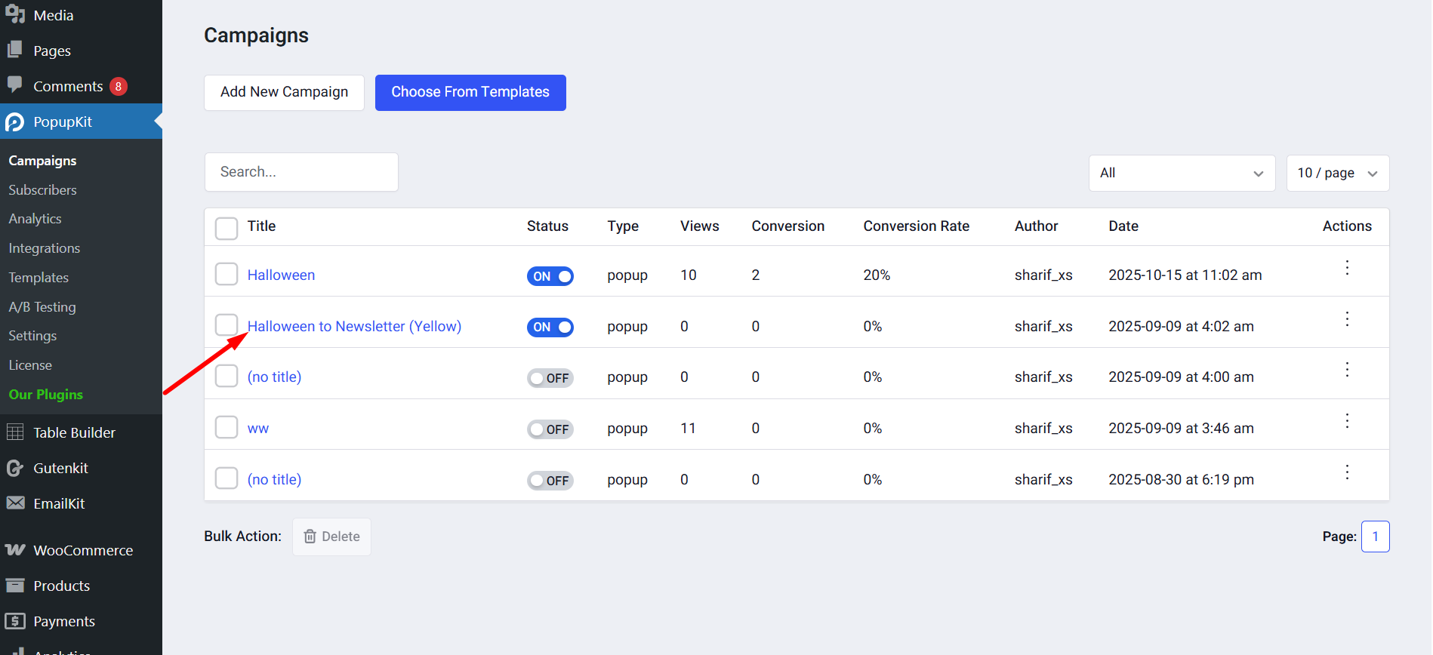
Task: Open Our Plugins submenu item
Action: click(x=45, y=395)
